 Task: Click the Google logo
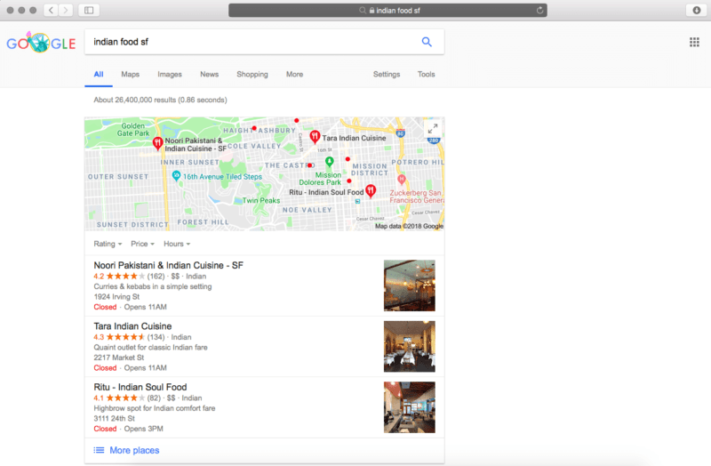40,43
